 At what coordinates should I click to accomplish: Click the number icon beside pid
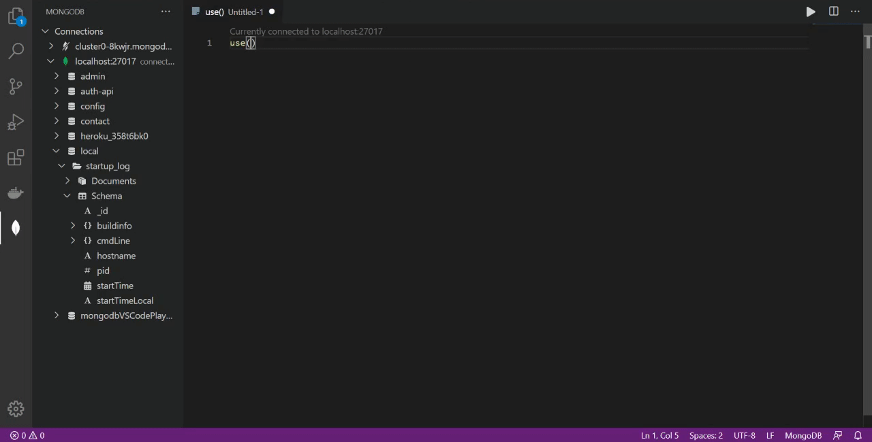click(87, 271)
